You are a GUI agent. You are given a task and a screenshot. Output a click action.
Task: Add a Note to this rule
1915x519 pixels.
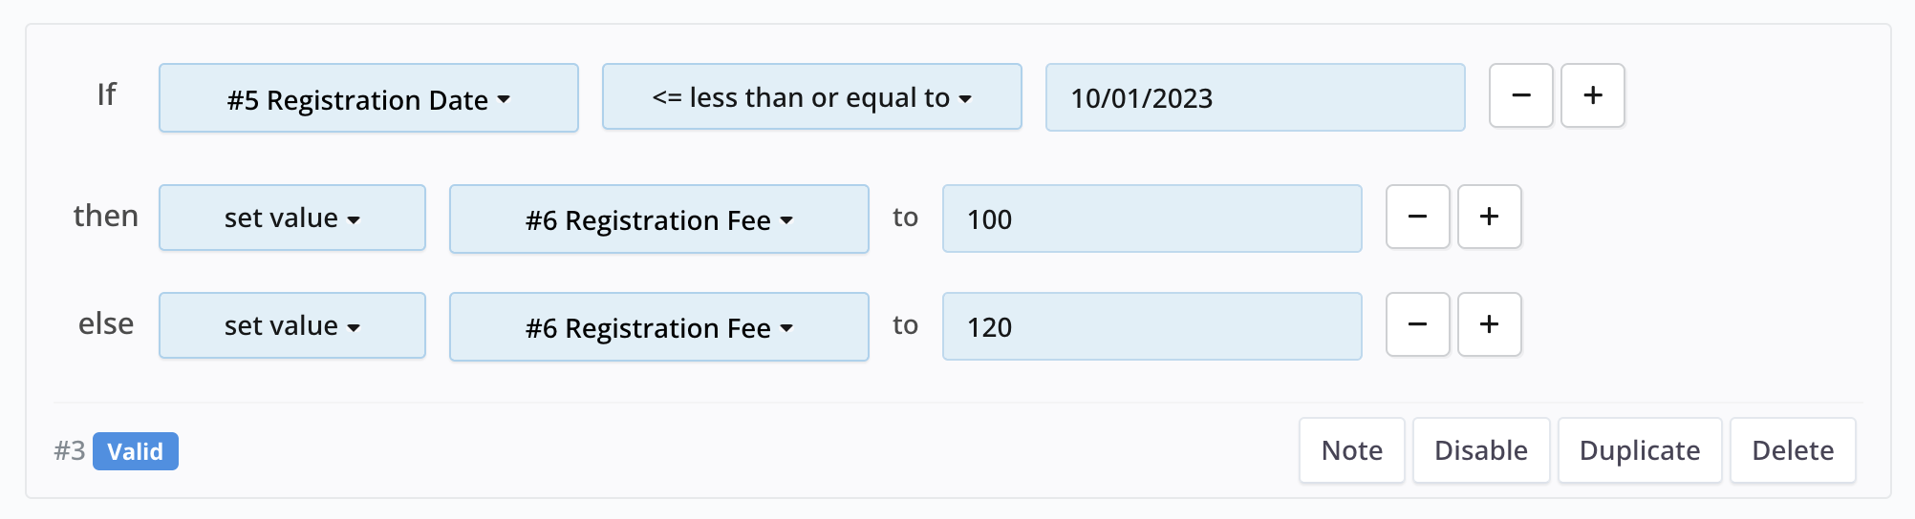tap(1351, 450)
